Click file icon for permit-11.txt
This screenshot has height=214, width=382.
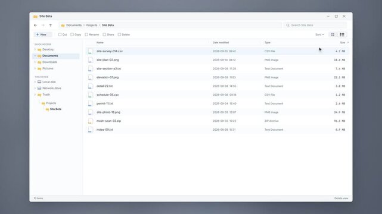[x=91, y=103]
